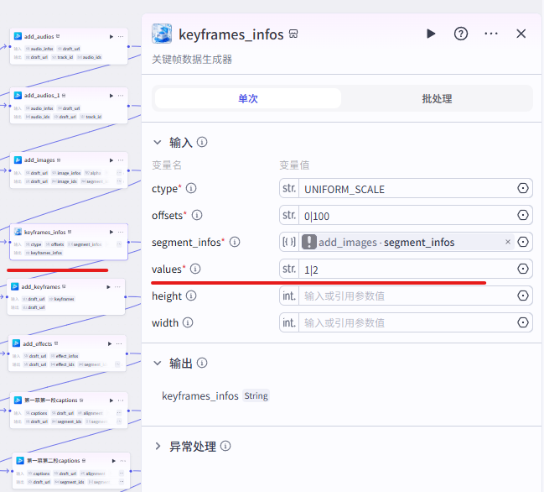This screenshot has width=544, height=492.
Task: Open help for keyframes_infos panel
Action: (x=461, y=34)
